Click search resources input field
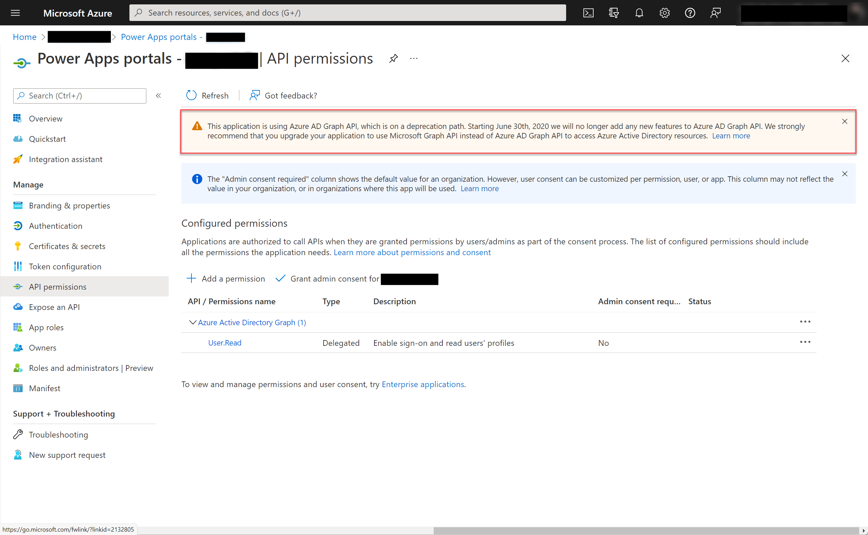Viewport: 868px width, 535px height. tap(348, 13)
